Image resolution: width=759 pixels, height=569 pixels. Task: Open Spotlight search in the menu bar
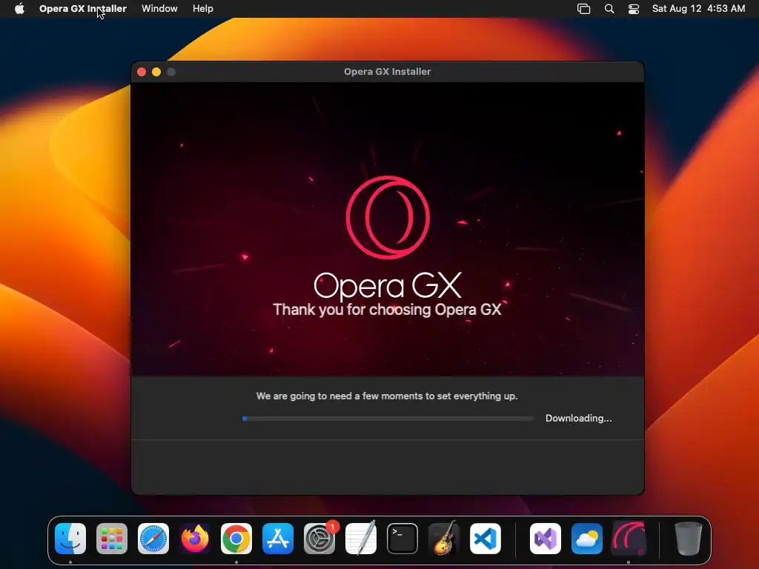(609, 9)
